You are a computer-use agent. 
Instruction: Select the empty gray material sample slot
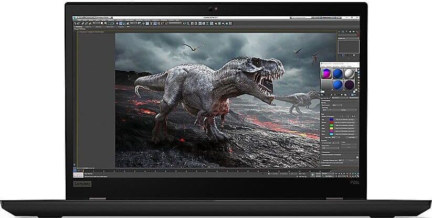point(326,85)
